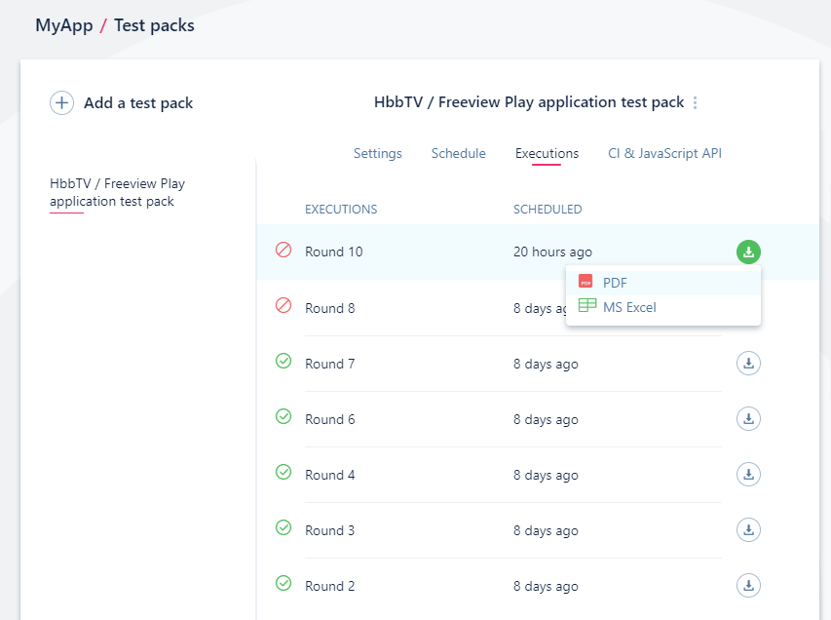The width and height of the screenshot is (831, 620).
Task: Open the Round 7 execution
Action: pos(329,364)
